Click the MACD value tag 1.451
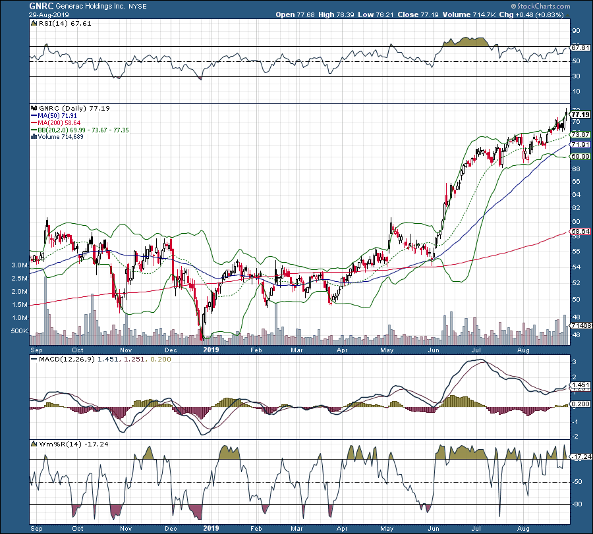Viewport: 593px width, 534px height. point(580,385)
